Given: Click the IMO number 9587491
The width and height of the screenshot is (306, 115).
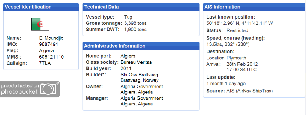Looking at the screenshot, I should tap(49, 45).
